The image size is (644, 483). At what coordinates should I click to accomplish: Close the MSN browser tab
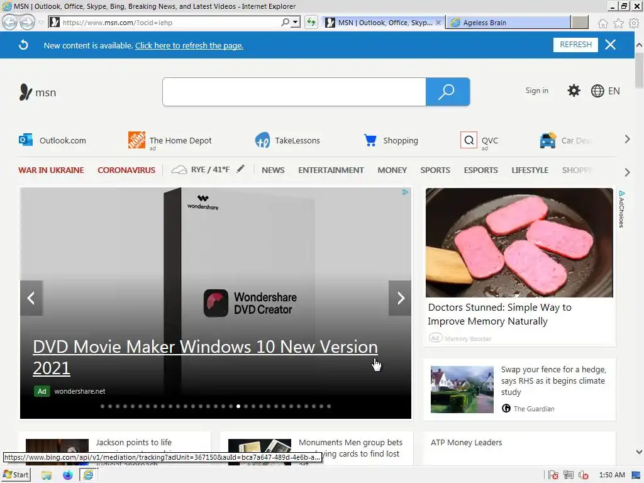click(x=438, y=23)
